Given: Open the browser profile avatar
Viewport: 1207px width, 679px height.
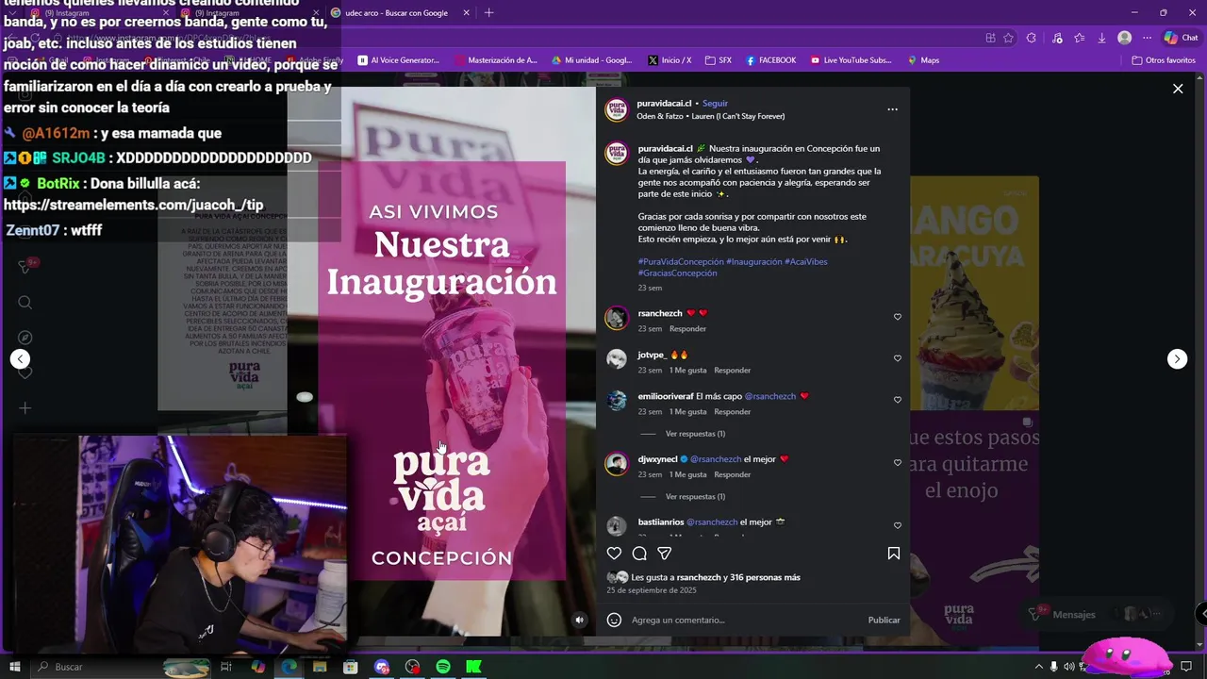Looking at the screenshot, I should pyautogui.click(x=1124, y=38).
